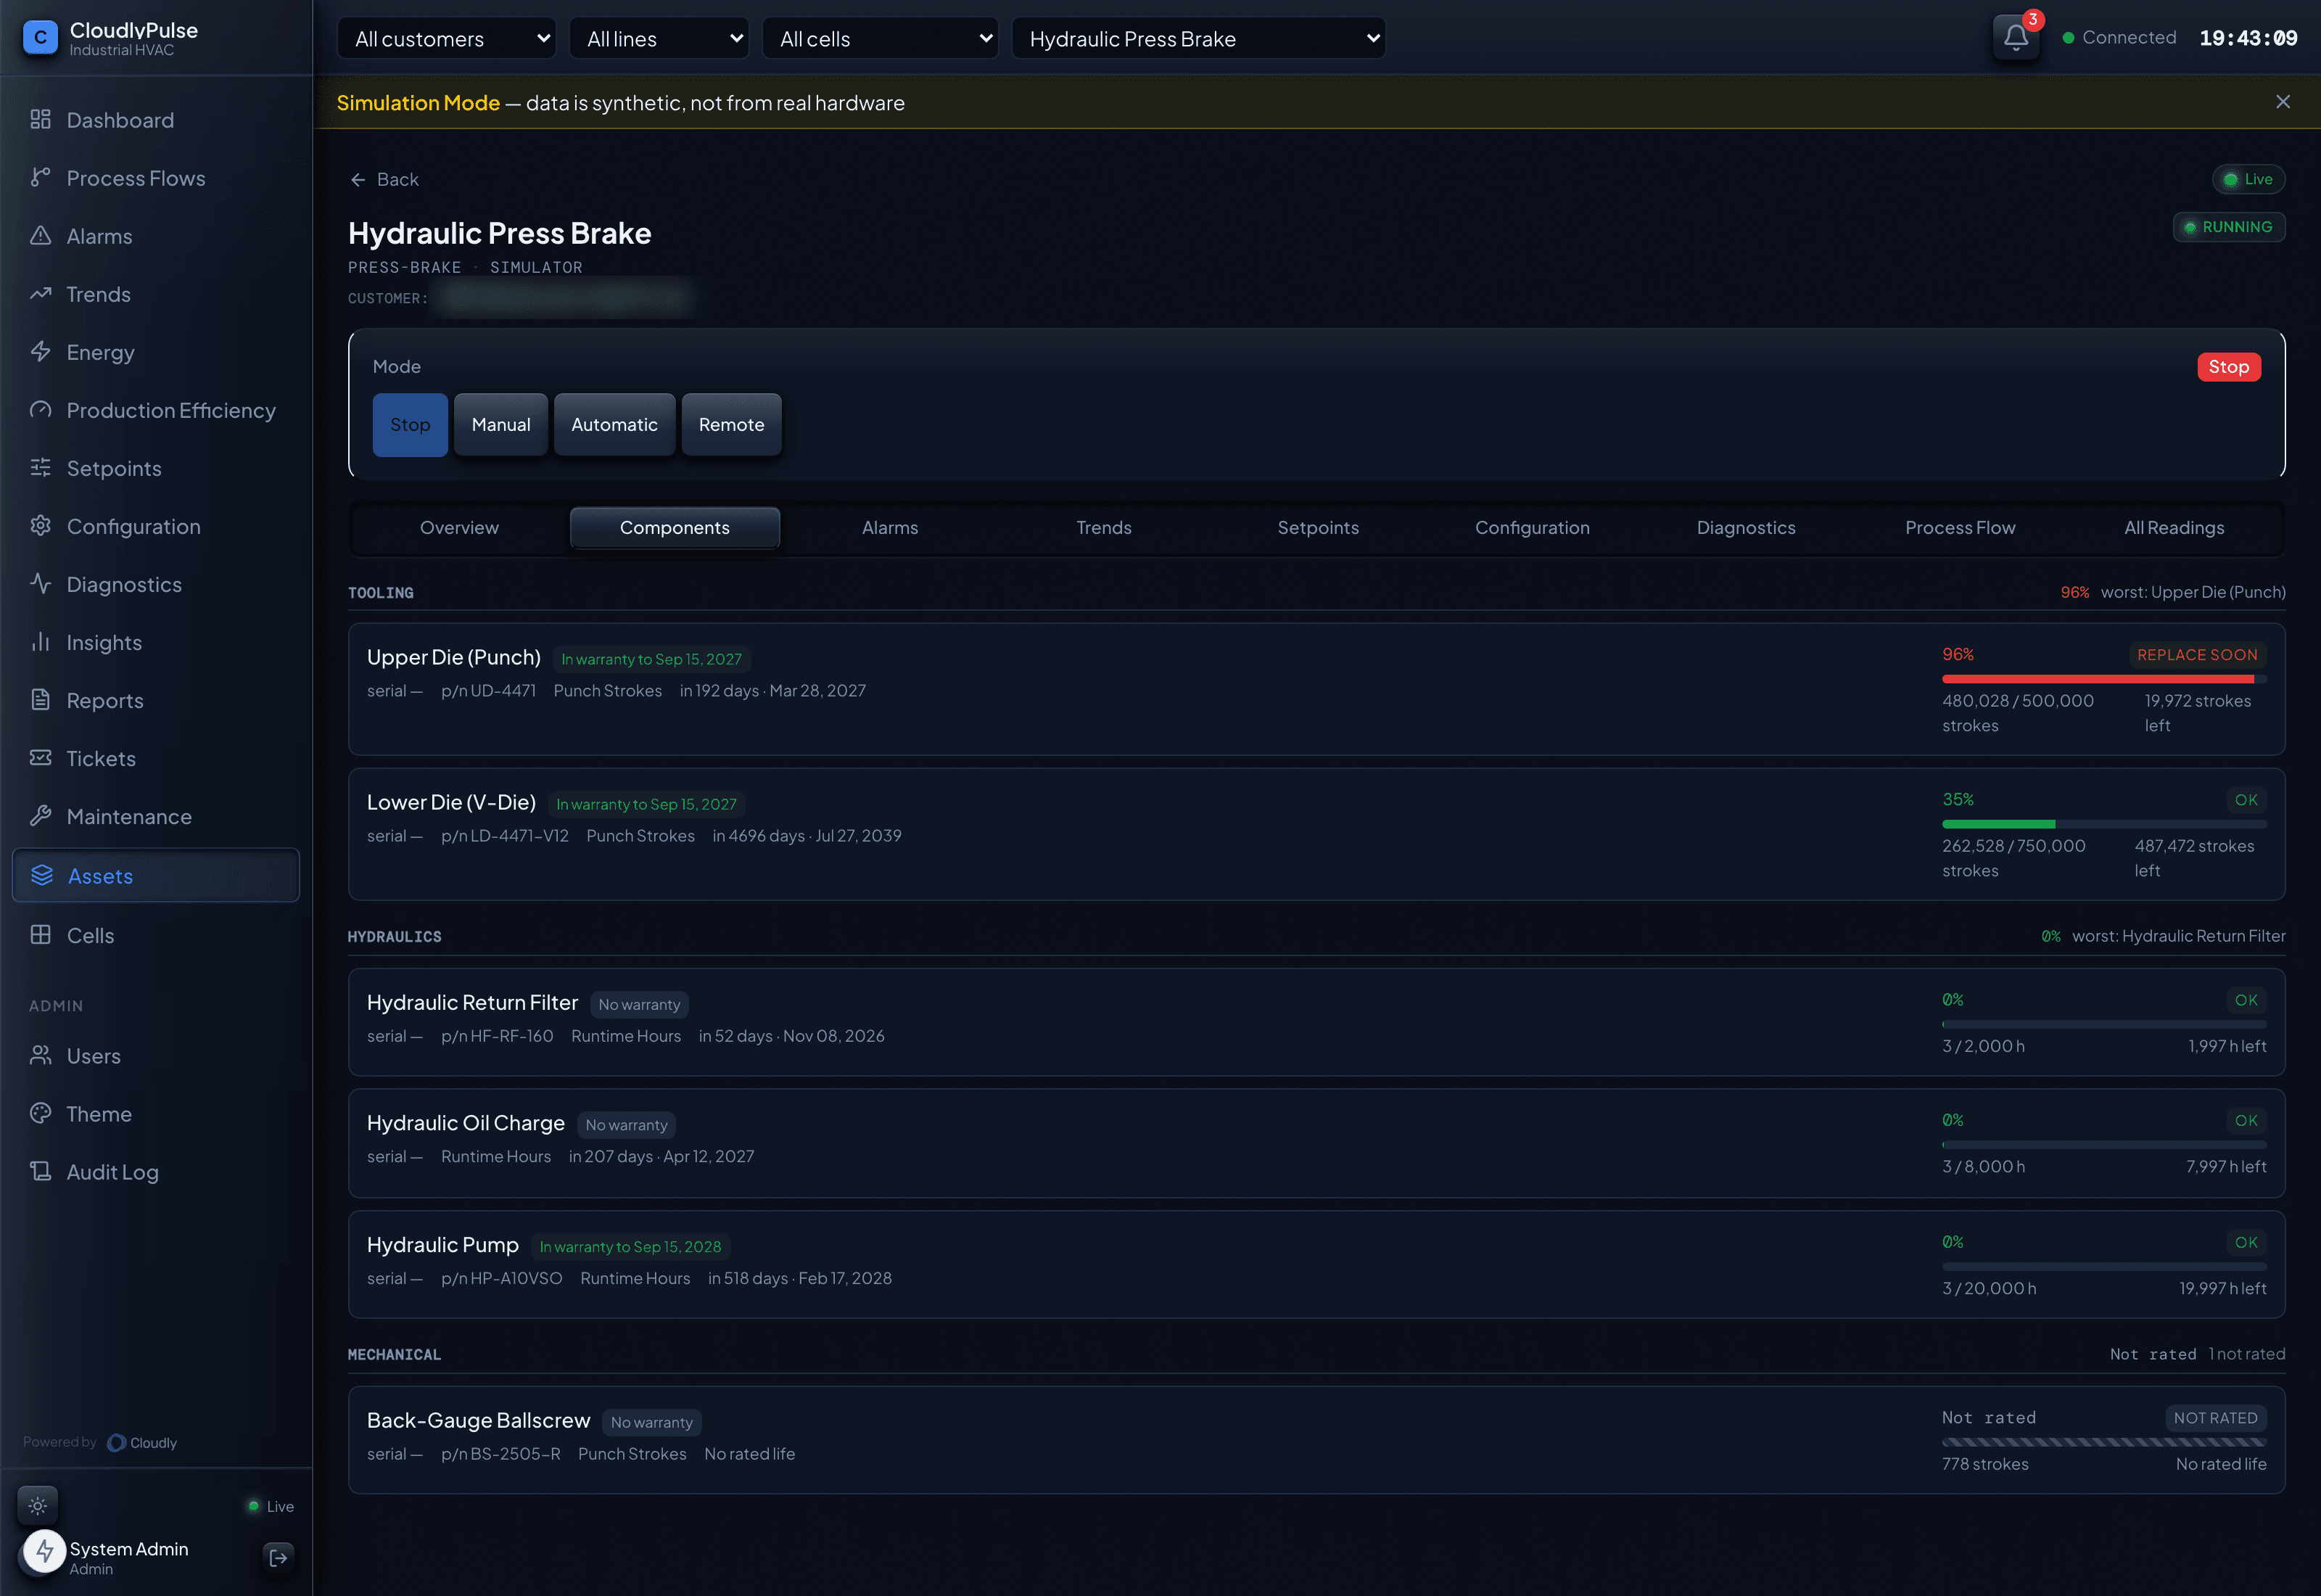Open the Diagnostics tab in asset view

[x=1747, y=527]
